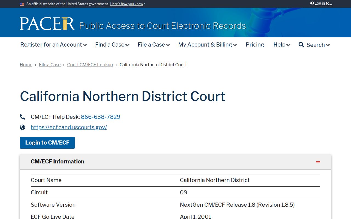The width and height of the screenshot is (351, 219).
Task: Click Public Access to Court Electronic Records tagline
Action: [x=163, y=26]
